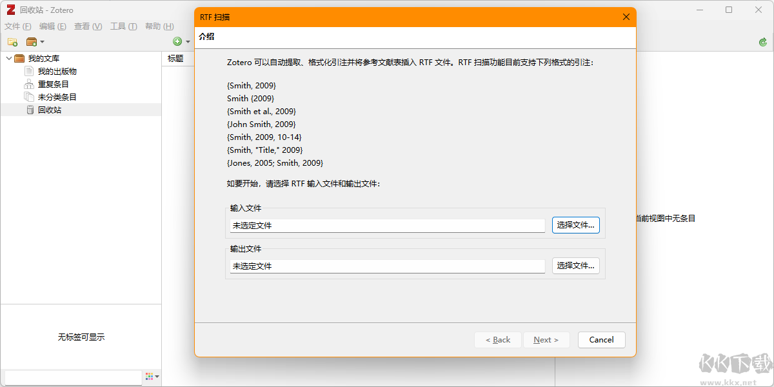
Task: Choose input file with 选择文件 button
Action: (x=575, y=225)
